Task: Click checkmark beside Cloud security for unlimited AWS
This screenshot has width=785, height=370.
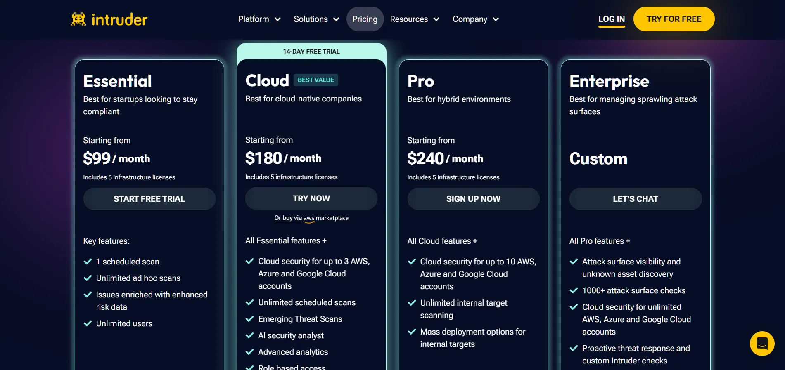Action: [x=574, y=307]
